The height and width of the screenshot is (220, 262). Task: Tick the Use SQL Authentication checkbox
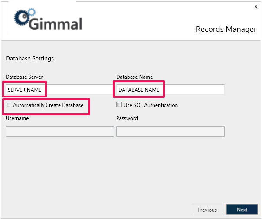pos(119,105)
